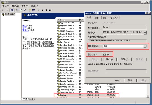Click the gear icon beside Net Logon
152x105 pixels.
coord(58,42)
